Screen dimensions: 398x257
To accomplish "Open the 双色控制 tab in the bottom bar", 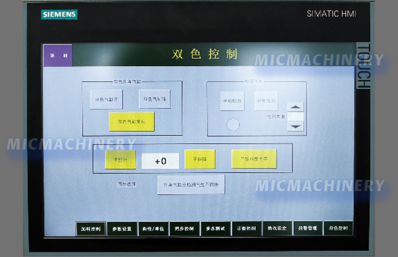I will pyautogui.click(x=339, y=228).
